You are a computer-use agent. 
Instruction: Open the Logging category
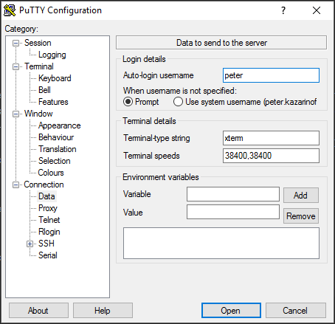tap(52, 55)
